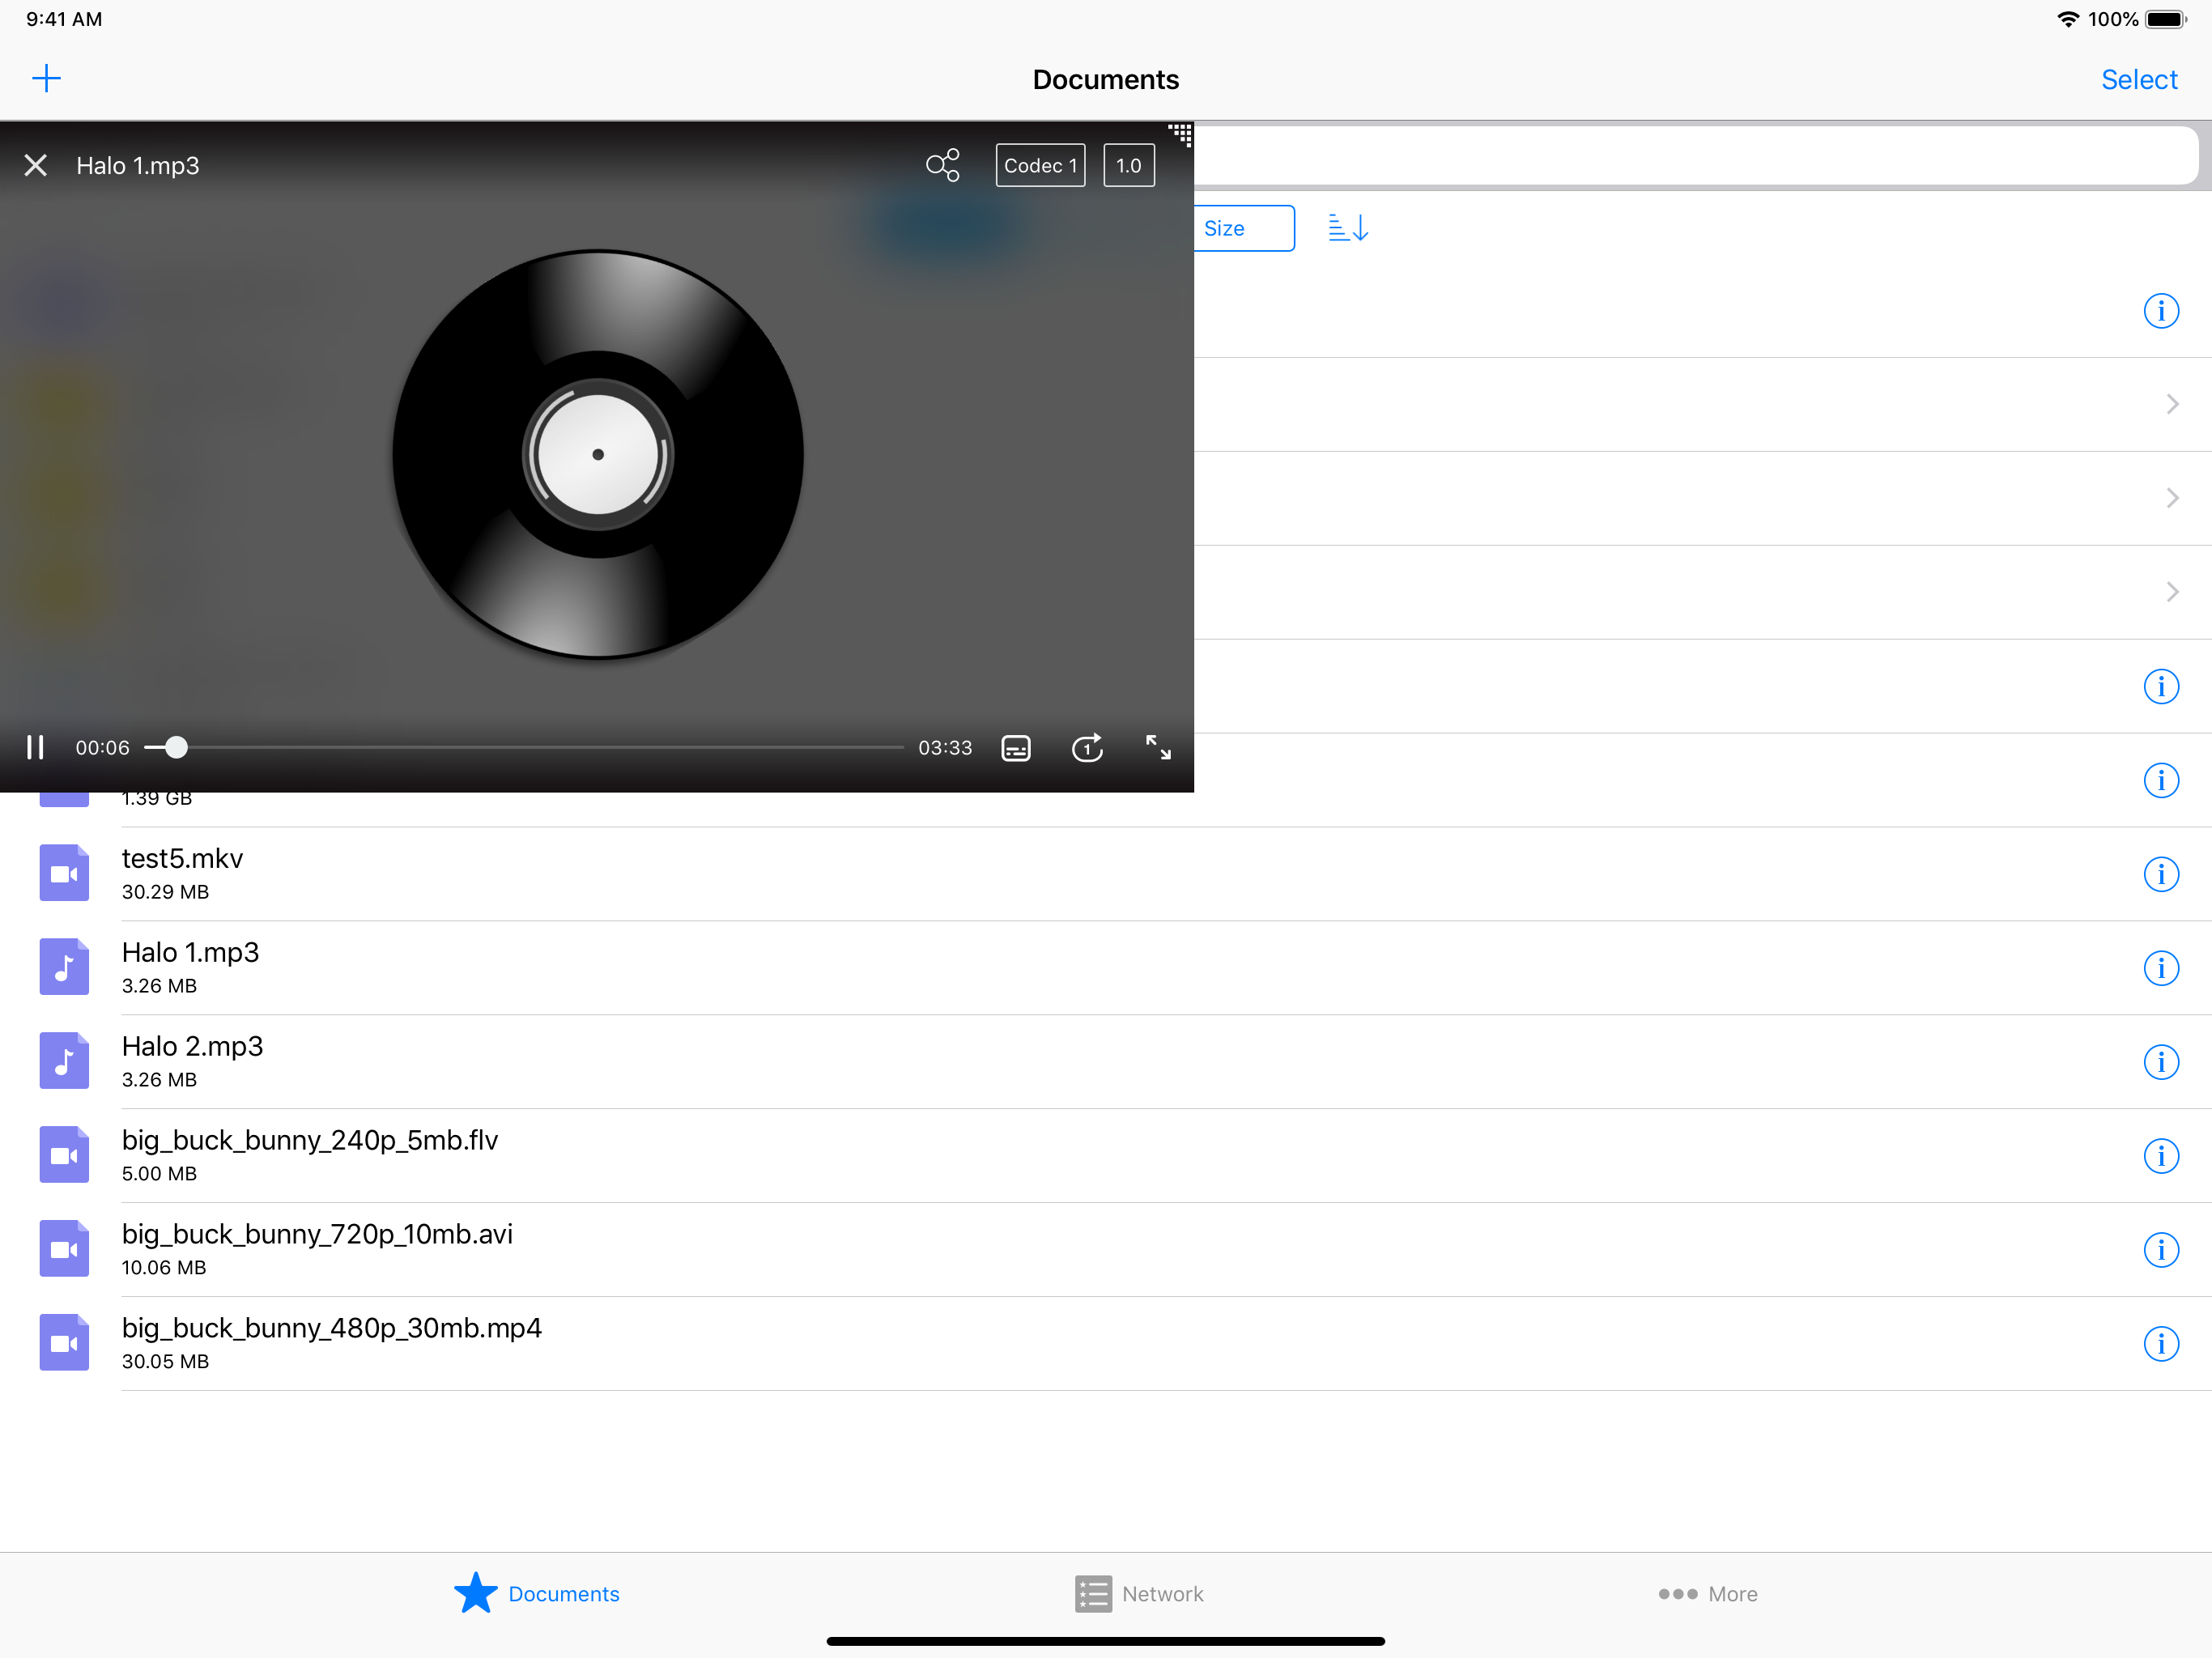
Task: Change the 1.0 playback speed setting
Action: pos(1128,165)
